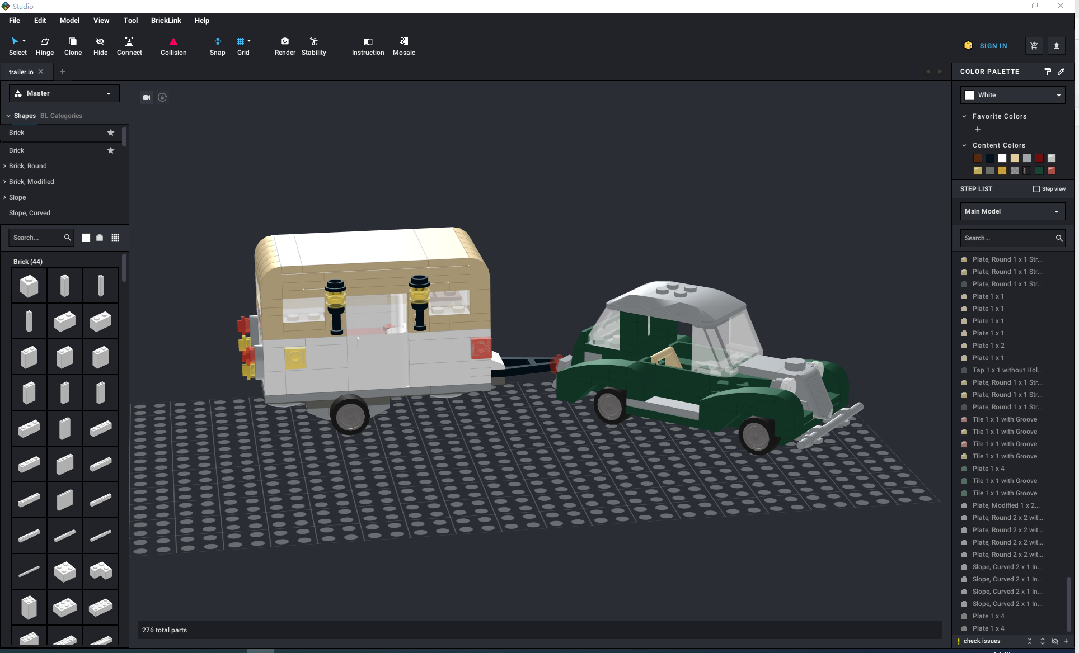Image resolution: width=1079 pixels, height=653 pixels.
Task: Toggle Collision detection in toolbar
Action: coord(173,46)
